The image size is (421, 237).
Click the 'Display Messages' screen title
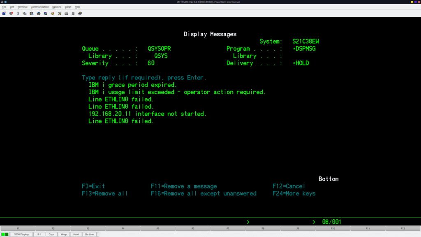point(210,34)
